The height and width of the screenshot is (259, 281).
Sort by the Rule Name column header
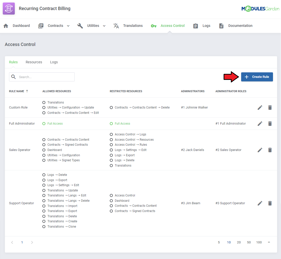coord(17,91)
